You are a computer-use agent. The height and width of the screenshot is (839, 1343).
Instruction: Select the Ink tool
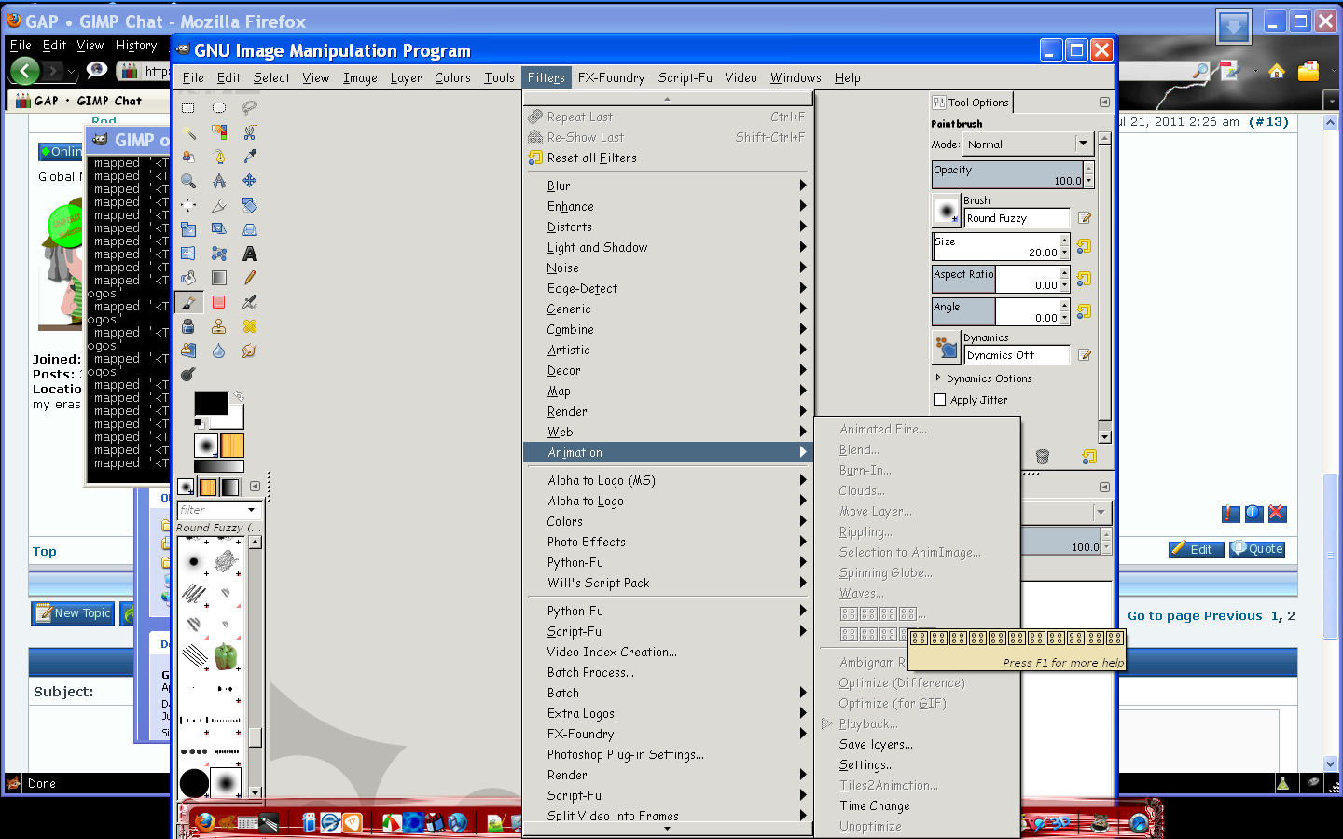[188, 326]
